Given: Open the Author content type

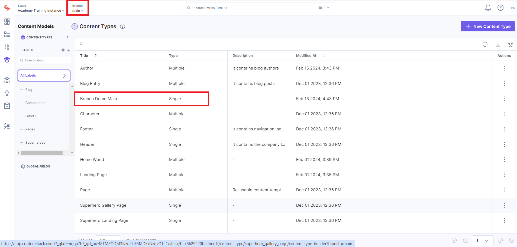Looking at the screenshot, I should click(x=87, y=68).
